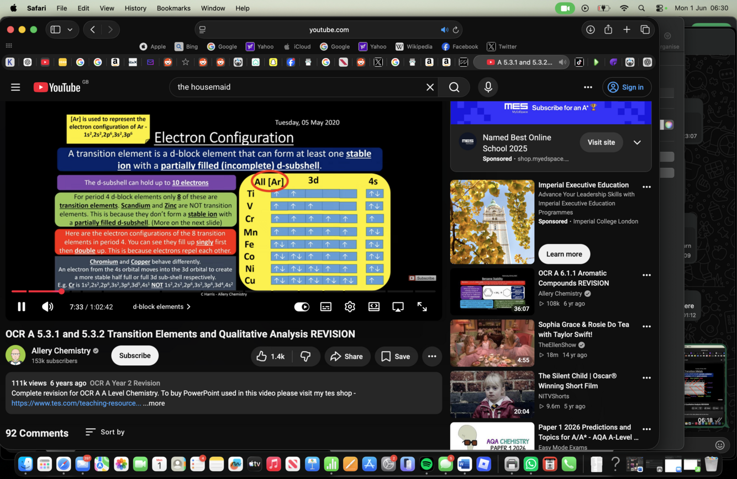Expand the description with ...more
Screen dimensions: 737x479
[x=154, y=403]
